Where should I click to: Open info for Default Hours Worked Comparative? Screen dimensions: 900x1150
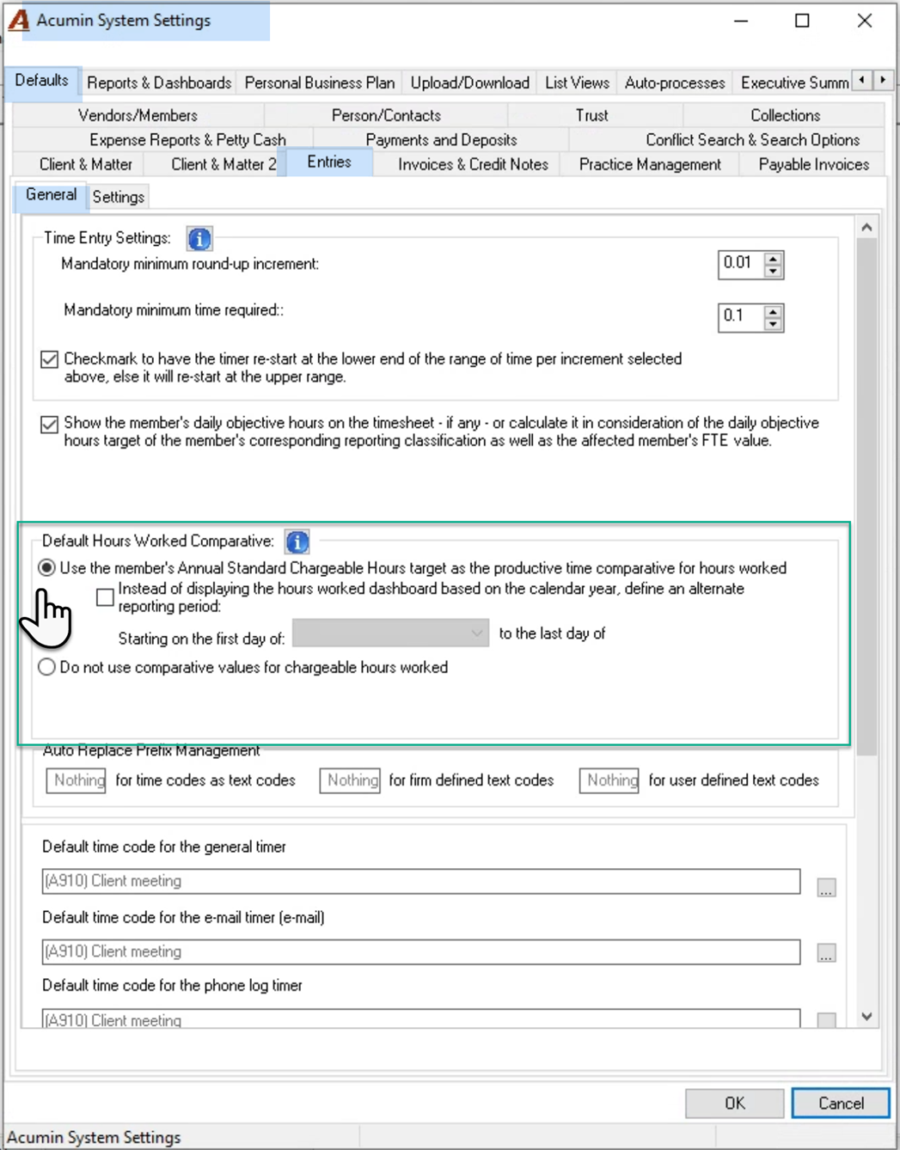click(x=297, y=541)
